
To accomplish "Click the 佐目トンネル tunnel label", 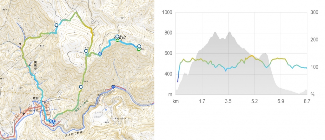I will click(82, 106).
